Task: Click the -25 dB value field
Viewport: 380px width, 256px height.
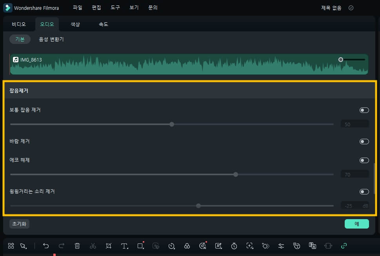Action: tap(355, 206)
